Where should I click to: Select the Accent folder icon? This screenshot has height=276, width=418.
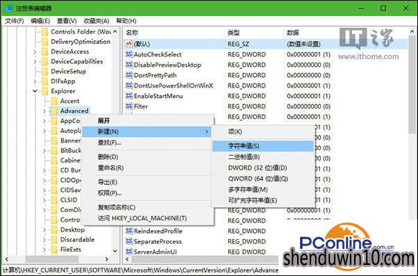[54, 101]
